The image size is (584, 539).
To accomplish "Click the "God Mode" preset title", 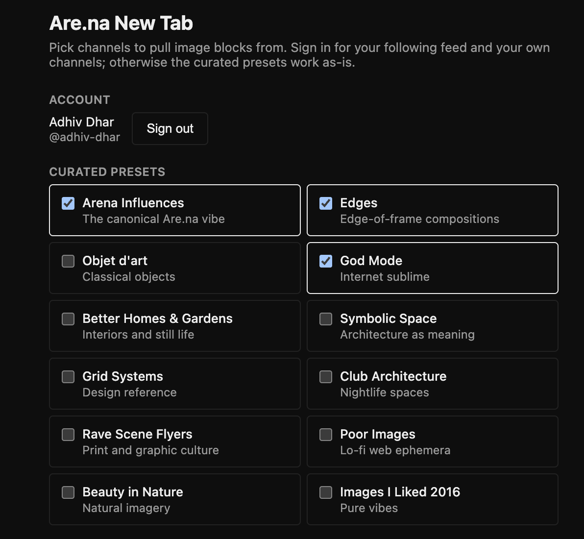I will (x=371, y=261).
